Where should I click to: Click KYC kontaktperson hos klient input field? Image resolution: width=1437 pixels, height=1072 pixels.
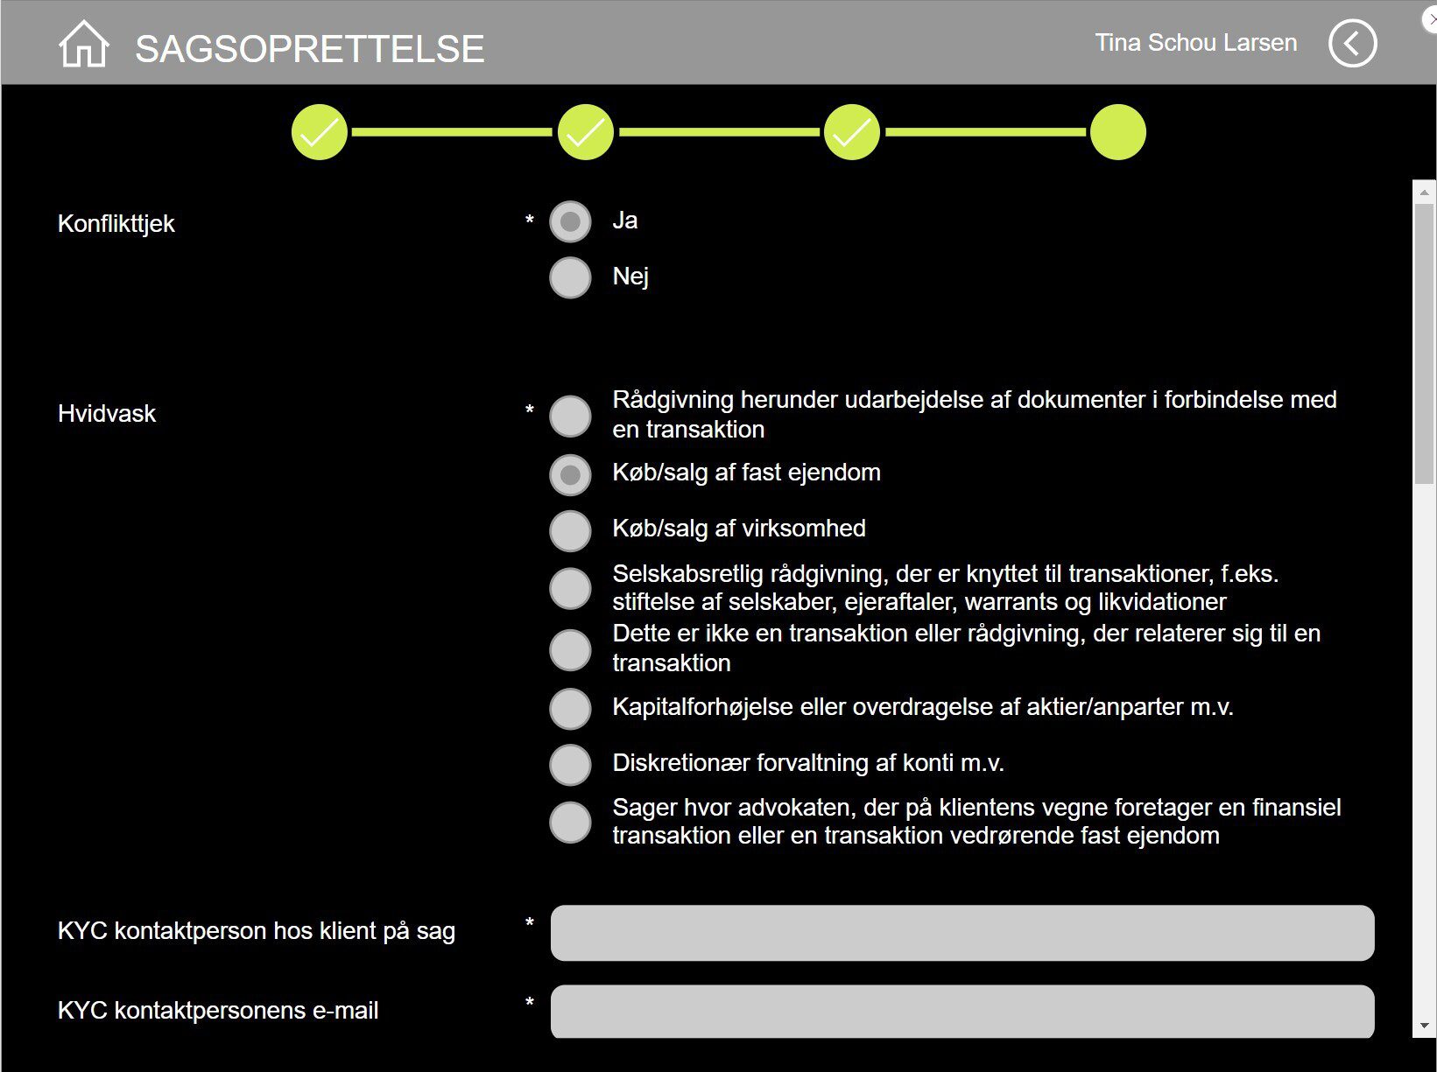coord(962,933)
